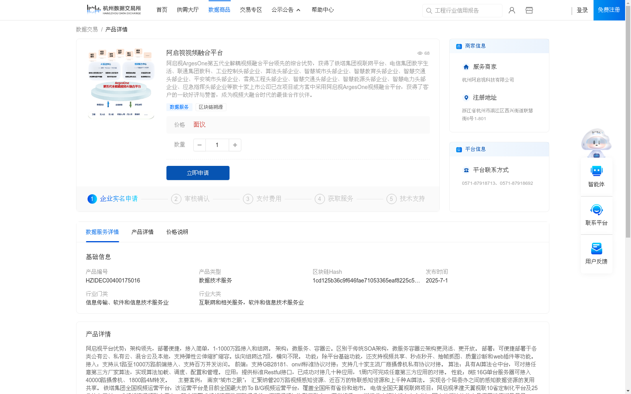Viewport: 631px width, 394px height.
Task: Switch to 价格说明 tab
Action: [177, 232]
